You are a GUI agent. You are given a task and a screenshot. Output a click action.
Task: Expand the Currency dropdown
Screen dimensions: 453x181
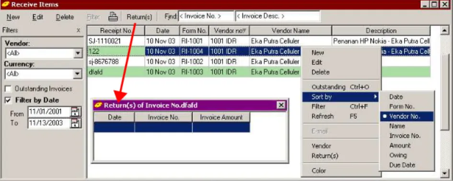(x=78, y=74)
